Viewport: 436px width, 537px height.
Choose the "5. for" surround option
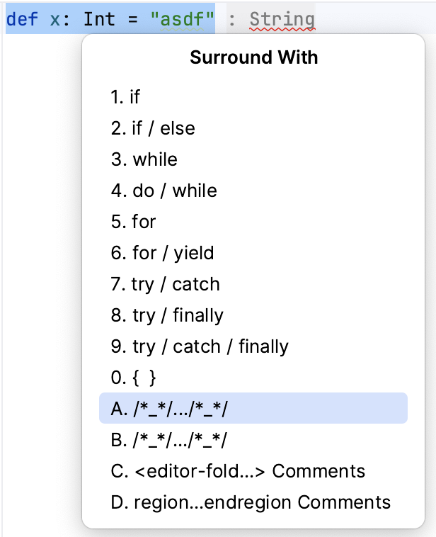[133, 222]
